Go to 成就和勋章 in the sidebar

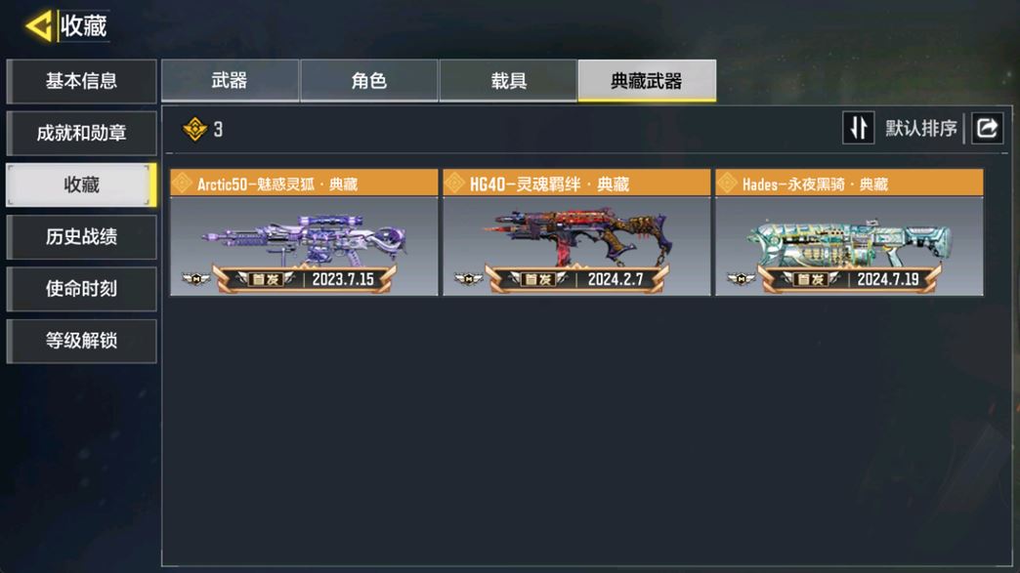(81, 133)
